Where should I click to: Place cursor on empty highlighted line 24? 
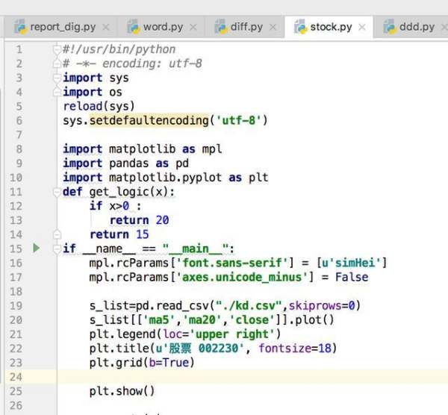point(252,377)
